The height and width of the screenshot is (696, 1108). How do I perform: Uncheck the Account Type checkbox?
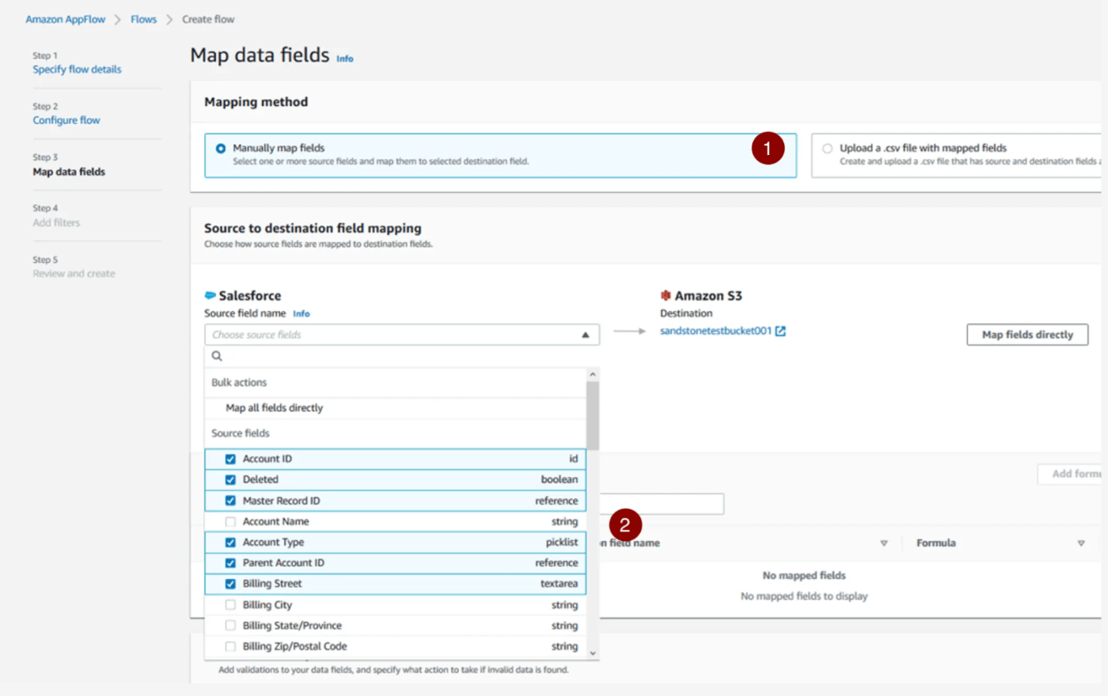(x=230, y=542)
